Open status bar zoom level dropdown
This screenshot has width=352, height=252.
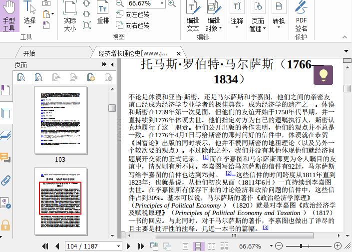pyautogui.click(x=271, y=246)
